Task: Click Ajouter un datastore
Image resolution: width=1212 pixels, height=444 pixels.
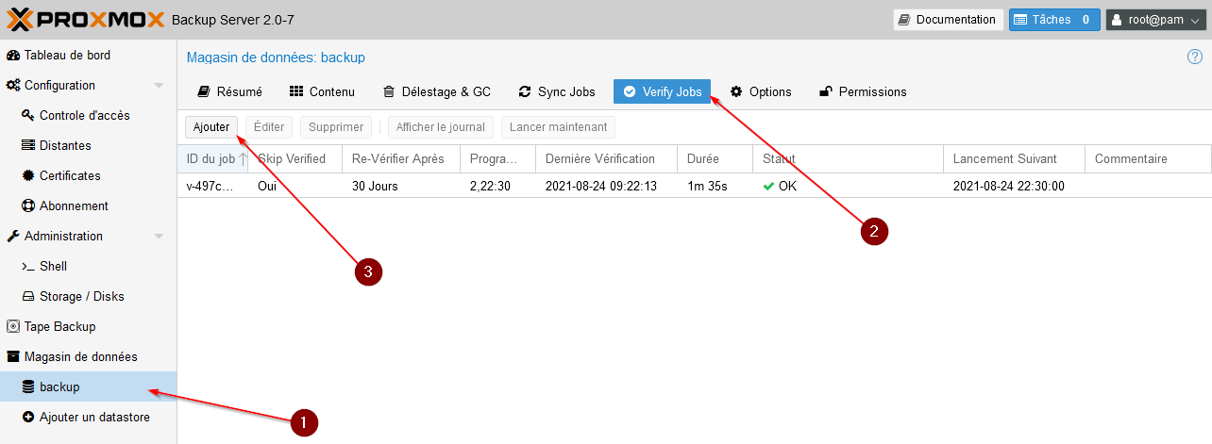Action: (93, 418)
